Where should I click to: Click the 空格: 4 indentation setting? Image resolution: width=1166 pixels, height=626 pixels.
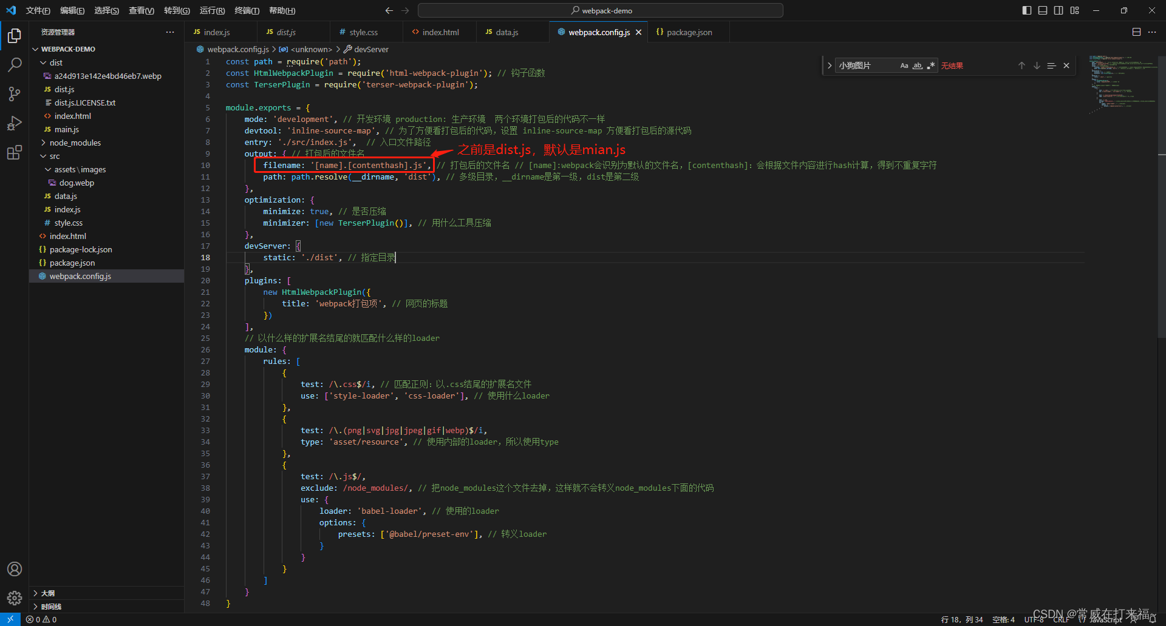pos(1003,619)
